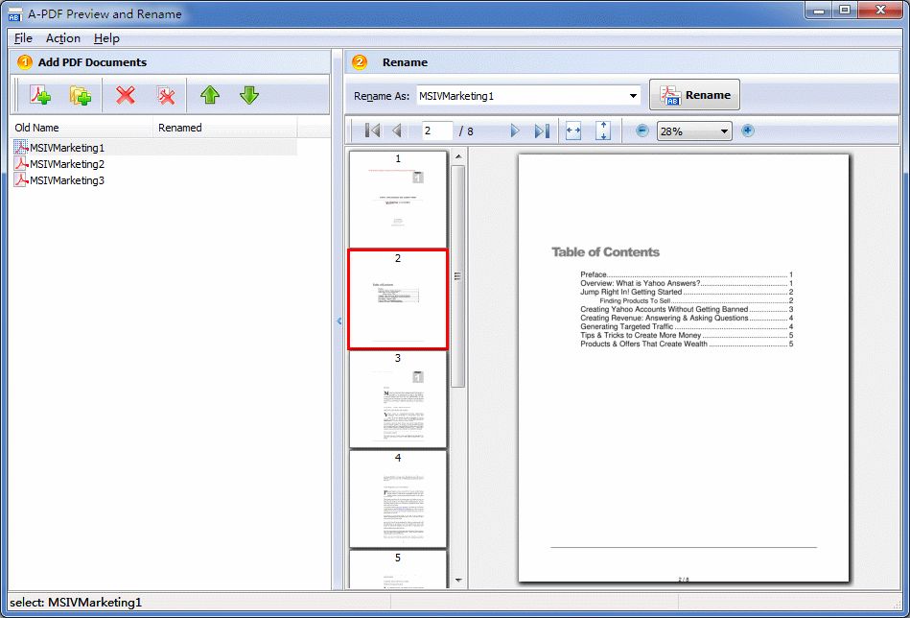
Task: Click the PDF icon beside MSIVMarketing2
Action: (x=21, y=164)
